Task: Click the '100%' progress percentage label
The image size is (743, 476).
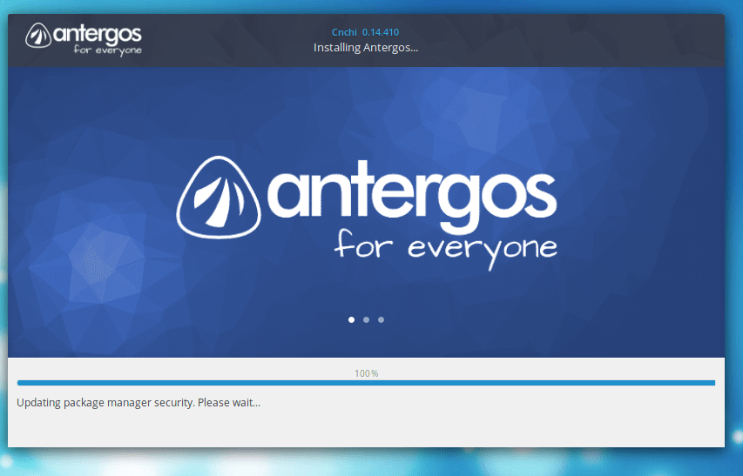Action: pos(366,373)
